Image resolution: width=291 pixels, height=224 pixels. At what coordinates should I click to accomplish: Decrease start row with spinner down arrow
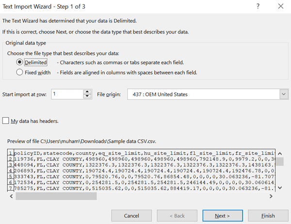click(x=87, y=97)
